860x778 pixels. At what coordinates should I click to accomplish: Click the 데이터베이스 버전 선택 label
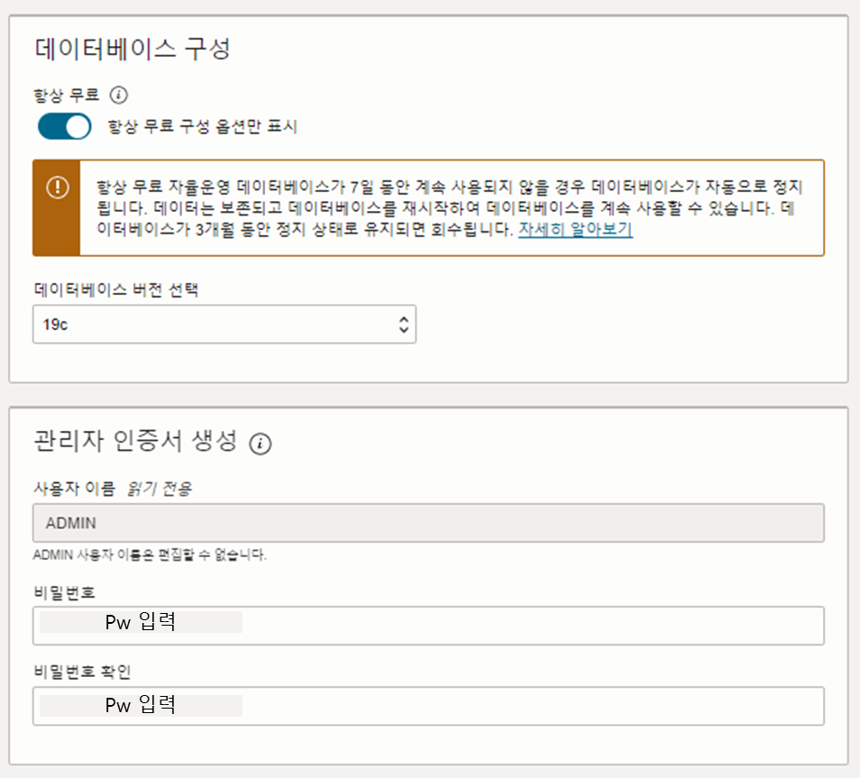tap(115, 289)
